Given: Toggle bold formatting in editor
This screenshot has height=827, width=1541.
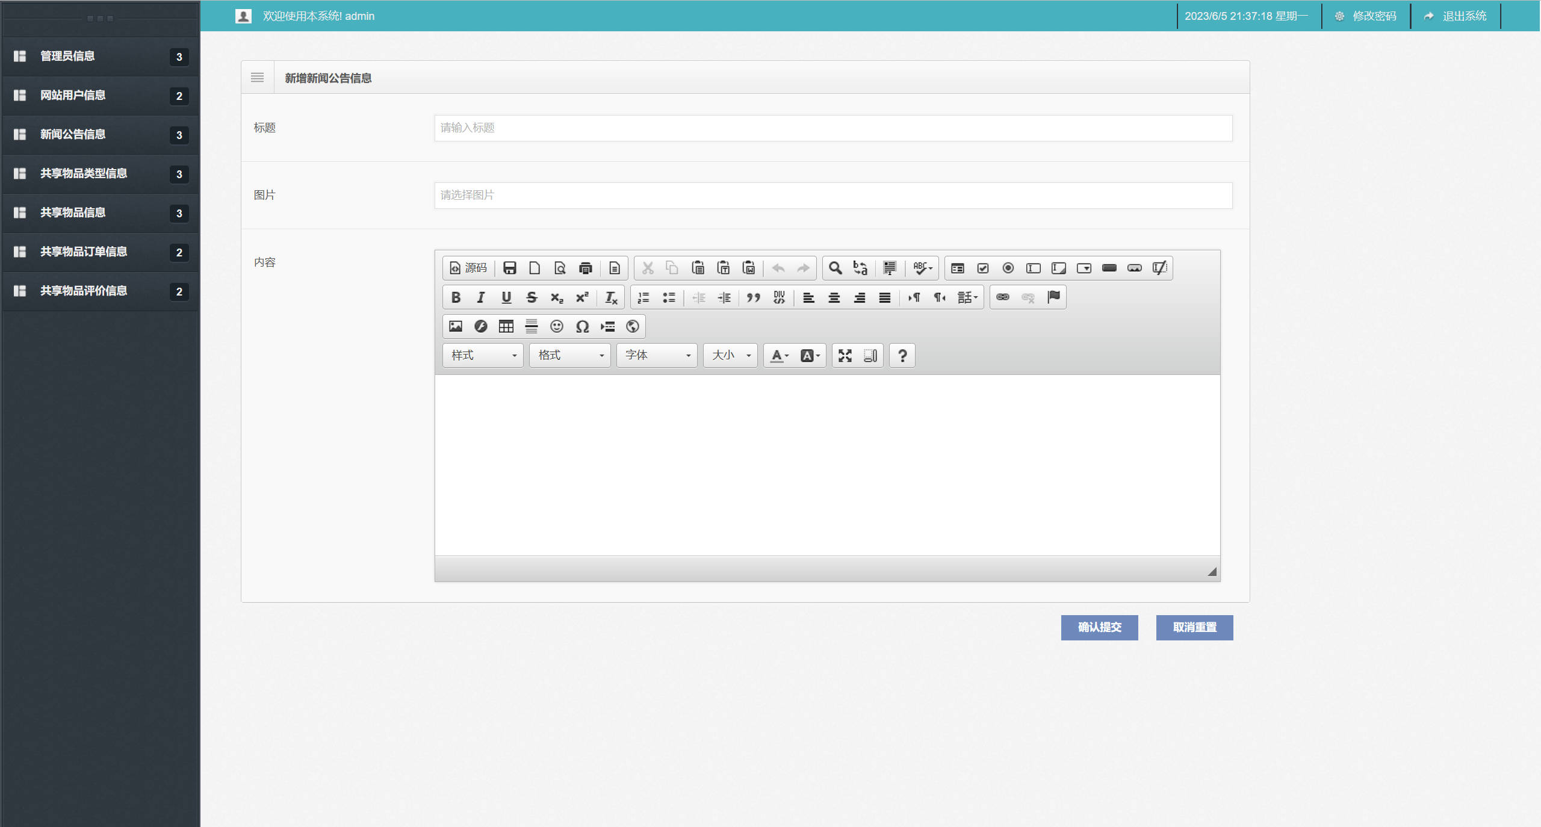Looking at the screenshot, I should click(456, 297).
